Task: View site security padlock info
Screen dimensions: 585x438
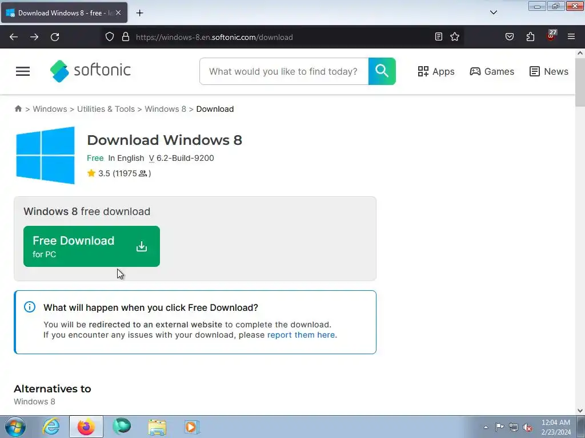Action: click(126, 36)
